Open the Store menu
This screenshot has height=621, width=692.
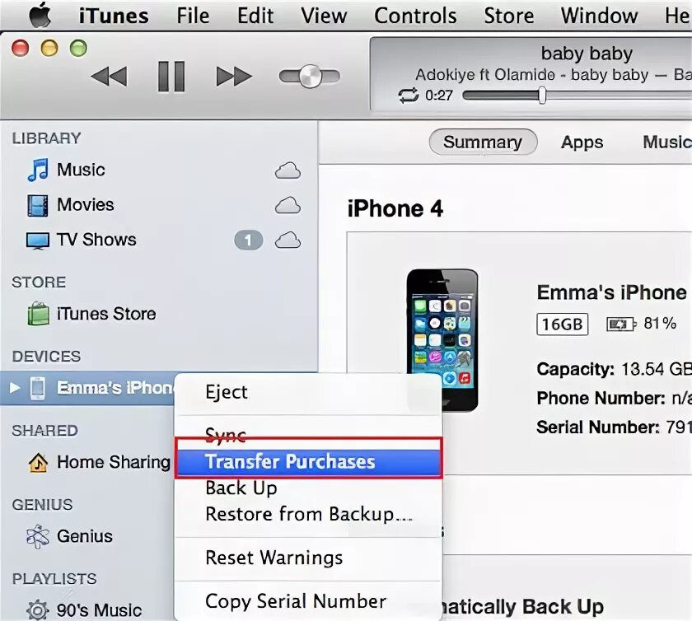(x=509, y=16)
